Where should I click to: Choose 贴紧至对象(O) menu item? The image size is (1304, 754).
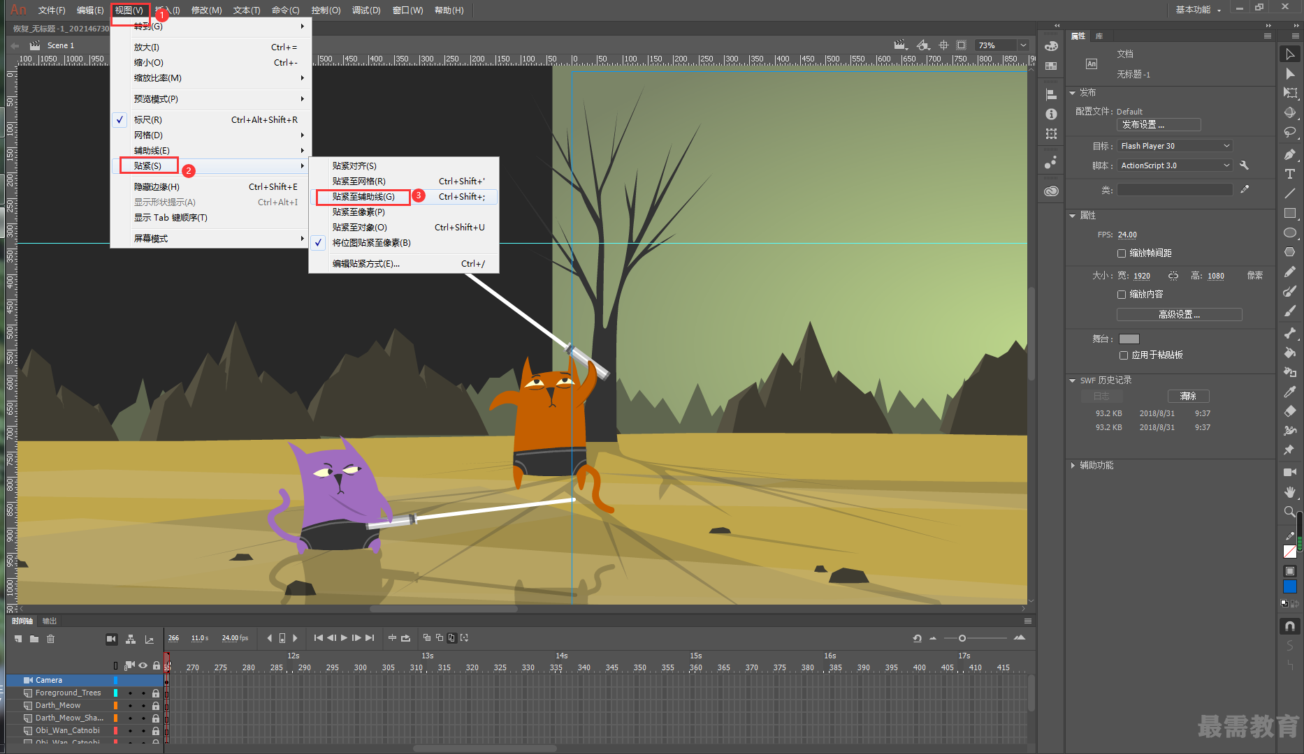[404, 228]
